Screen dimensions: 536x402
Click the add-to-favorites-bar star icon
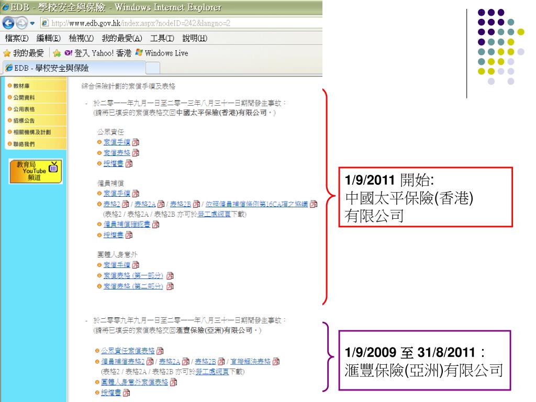point(57,53)
